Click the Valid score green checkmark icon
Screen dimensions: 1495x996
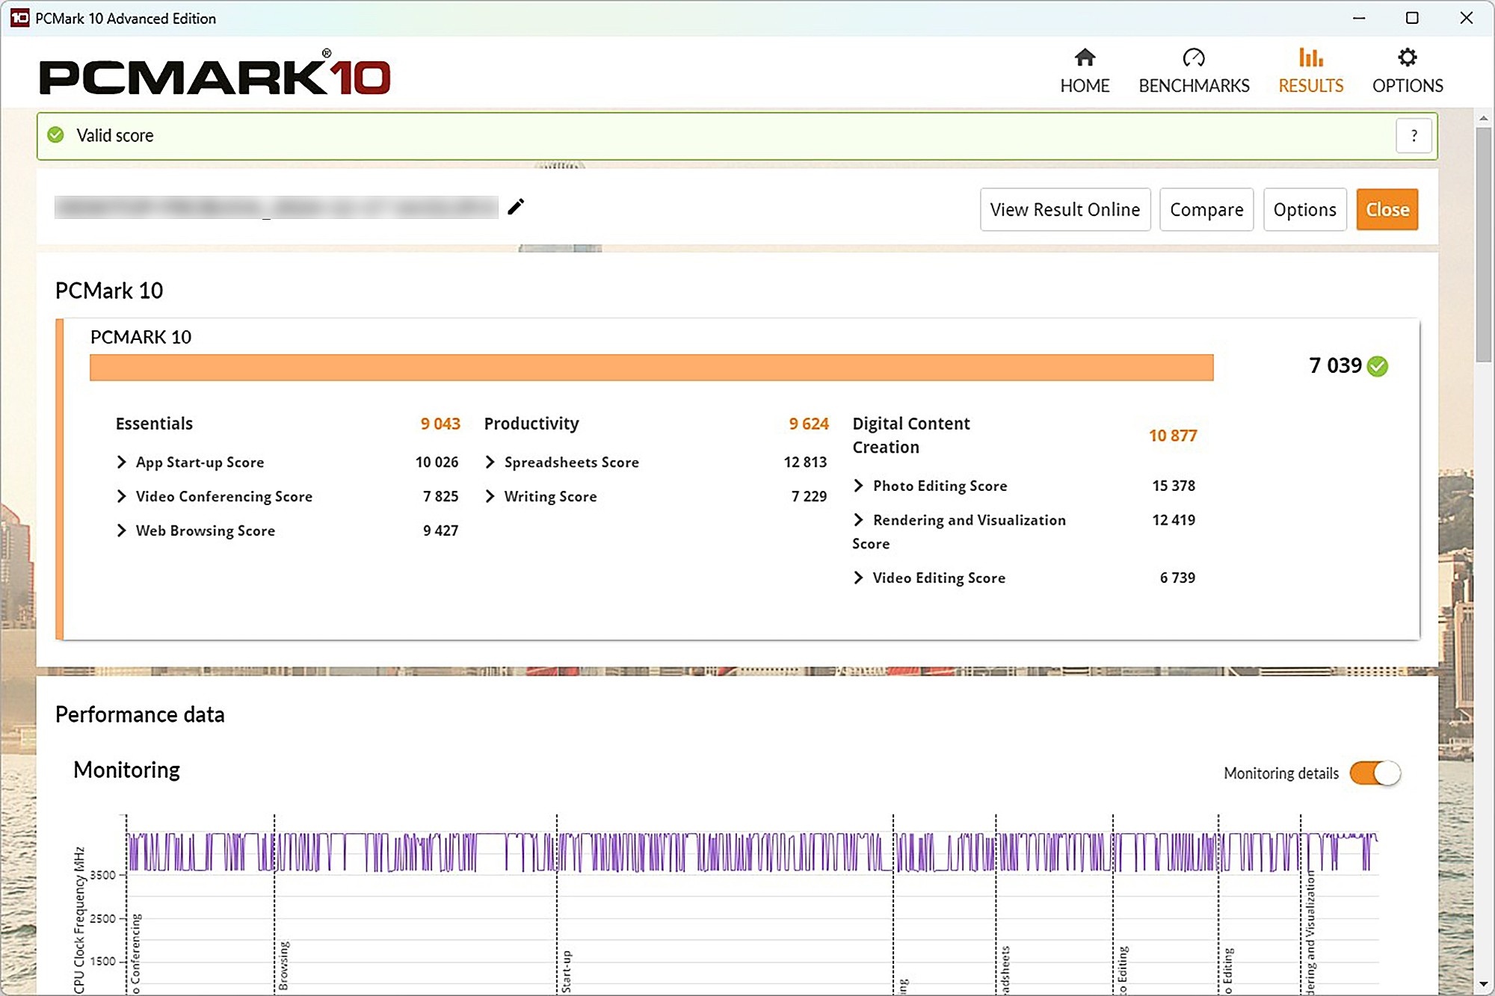56,135
